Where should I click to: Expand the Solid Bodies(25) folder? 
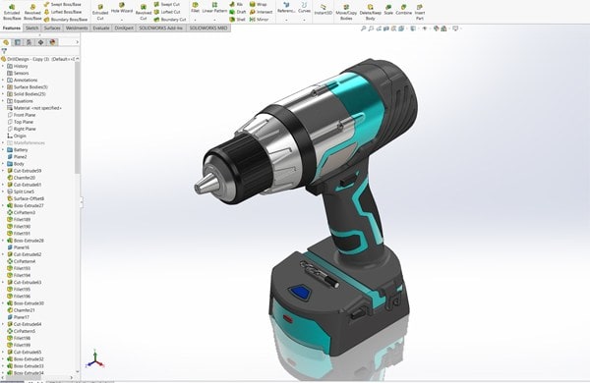click(3, 94)
